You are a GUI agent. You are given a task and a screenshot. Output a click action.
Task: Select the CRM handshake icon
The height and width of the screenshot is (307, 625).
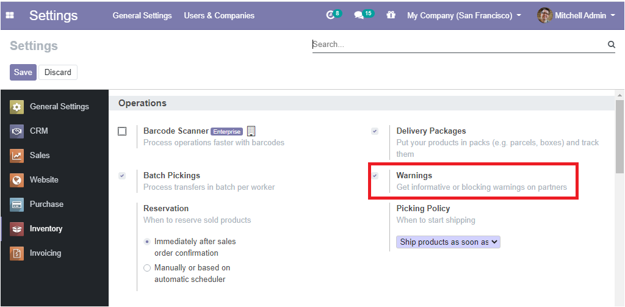tap(16, 131)
